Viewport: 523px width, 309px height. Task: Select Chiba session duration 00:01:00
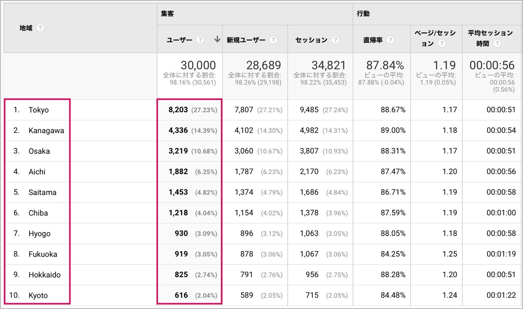click(501, 213)
